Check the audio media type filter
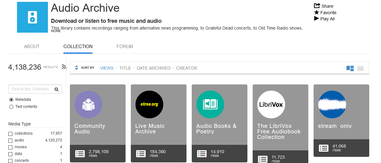The height and width of the screenshot is (163, 381). (x=11, y=141)
